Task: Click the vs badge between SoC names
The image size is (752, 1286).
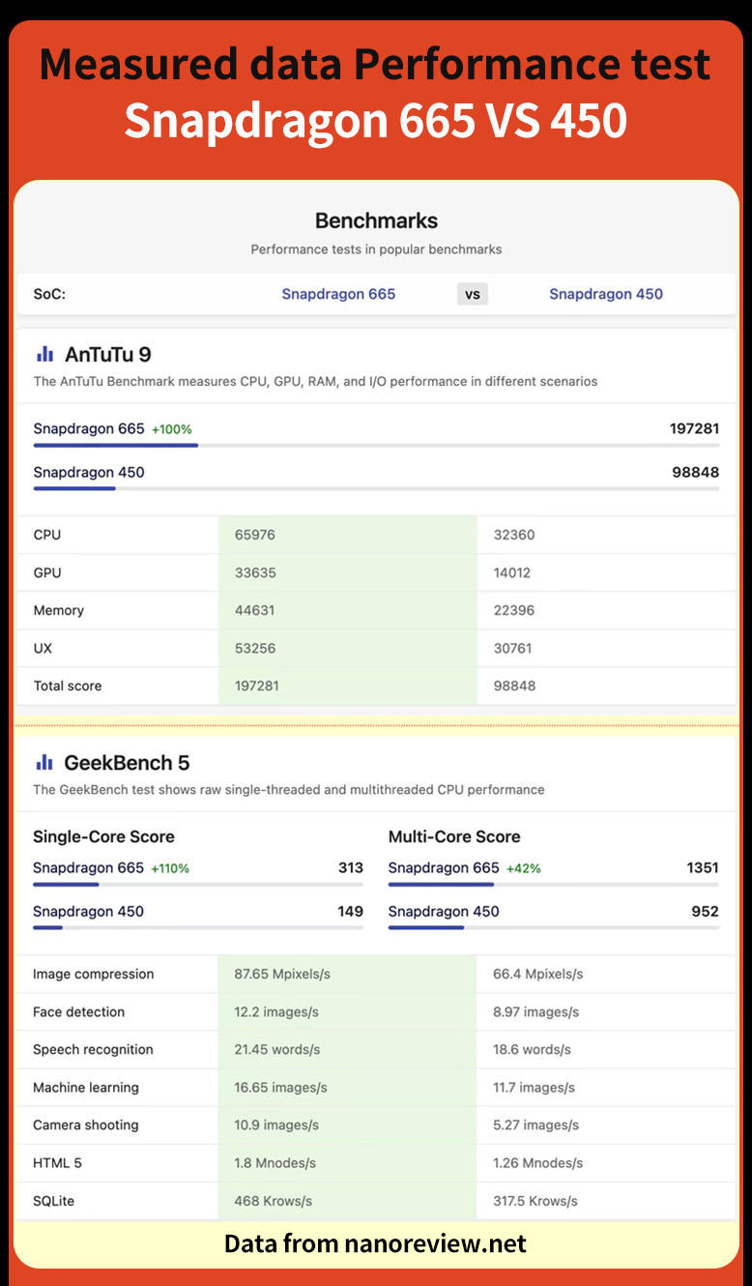Action: (473, 294)
